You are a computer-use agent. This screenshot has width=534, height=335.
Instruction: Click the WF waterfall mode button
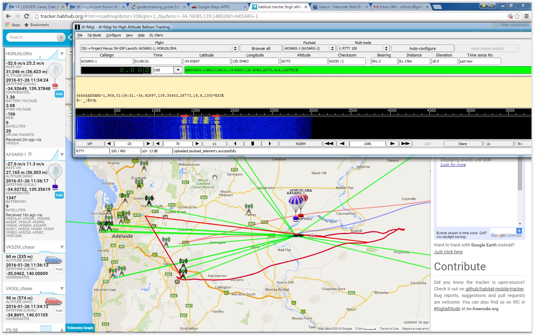click(90, 144)
